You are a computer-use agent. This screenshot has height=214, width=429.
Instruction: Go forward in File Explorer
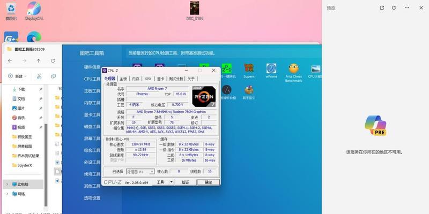[x=24, y=60]
